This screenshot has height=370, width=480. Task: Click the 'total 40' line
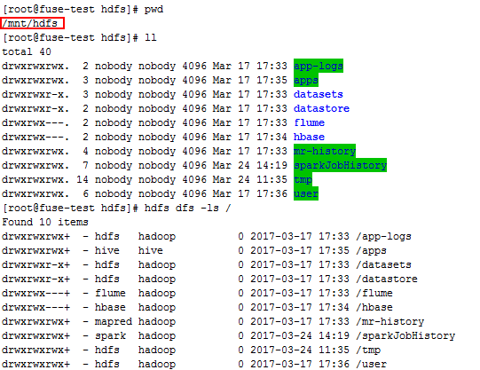click(27, 51)
